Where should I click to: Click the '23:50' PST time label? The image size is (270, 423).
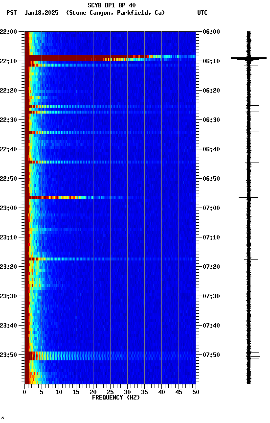8,355
